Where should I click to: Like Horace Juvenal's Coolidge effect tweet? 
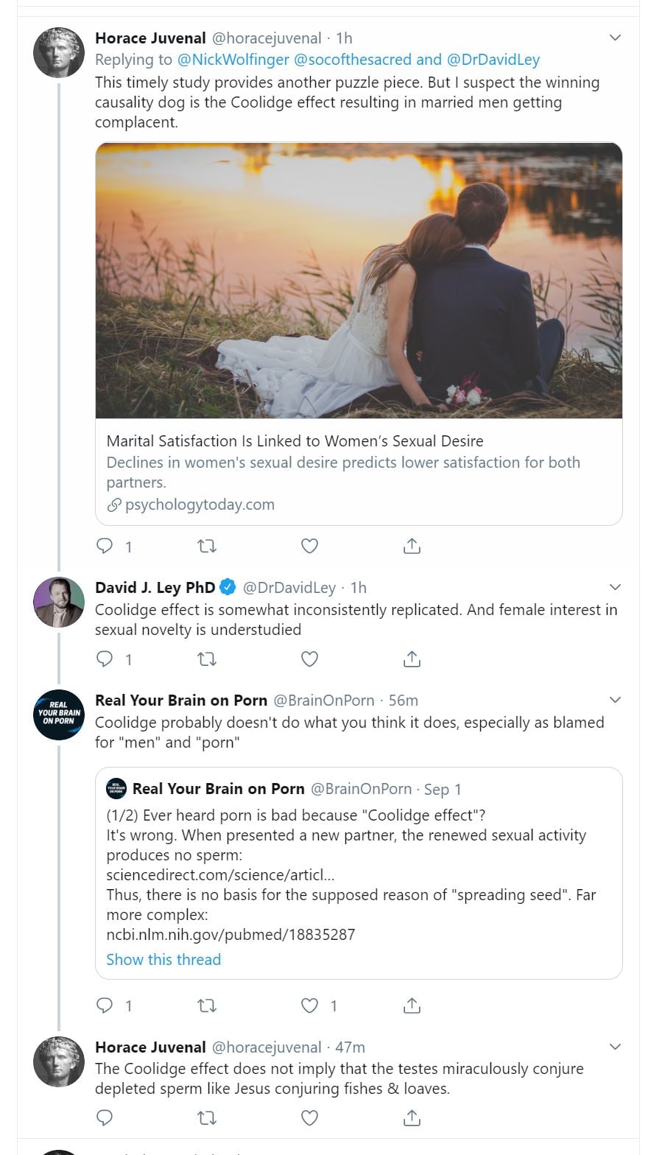pos(310,546)
